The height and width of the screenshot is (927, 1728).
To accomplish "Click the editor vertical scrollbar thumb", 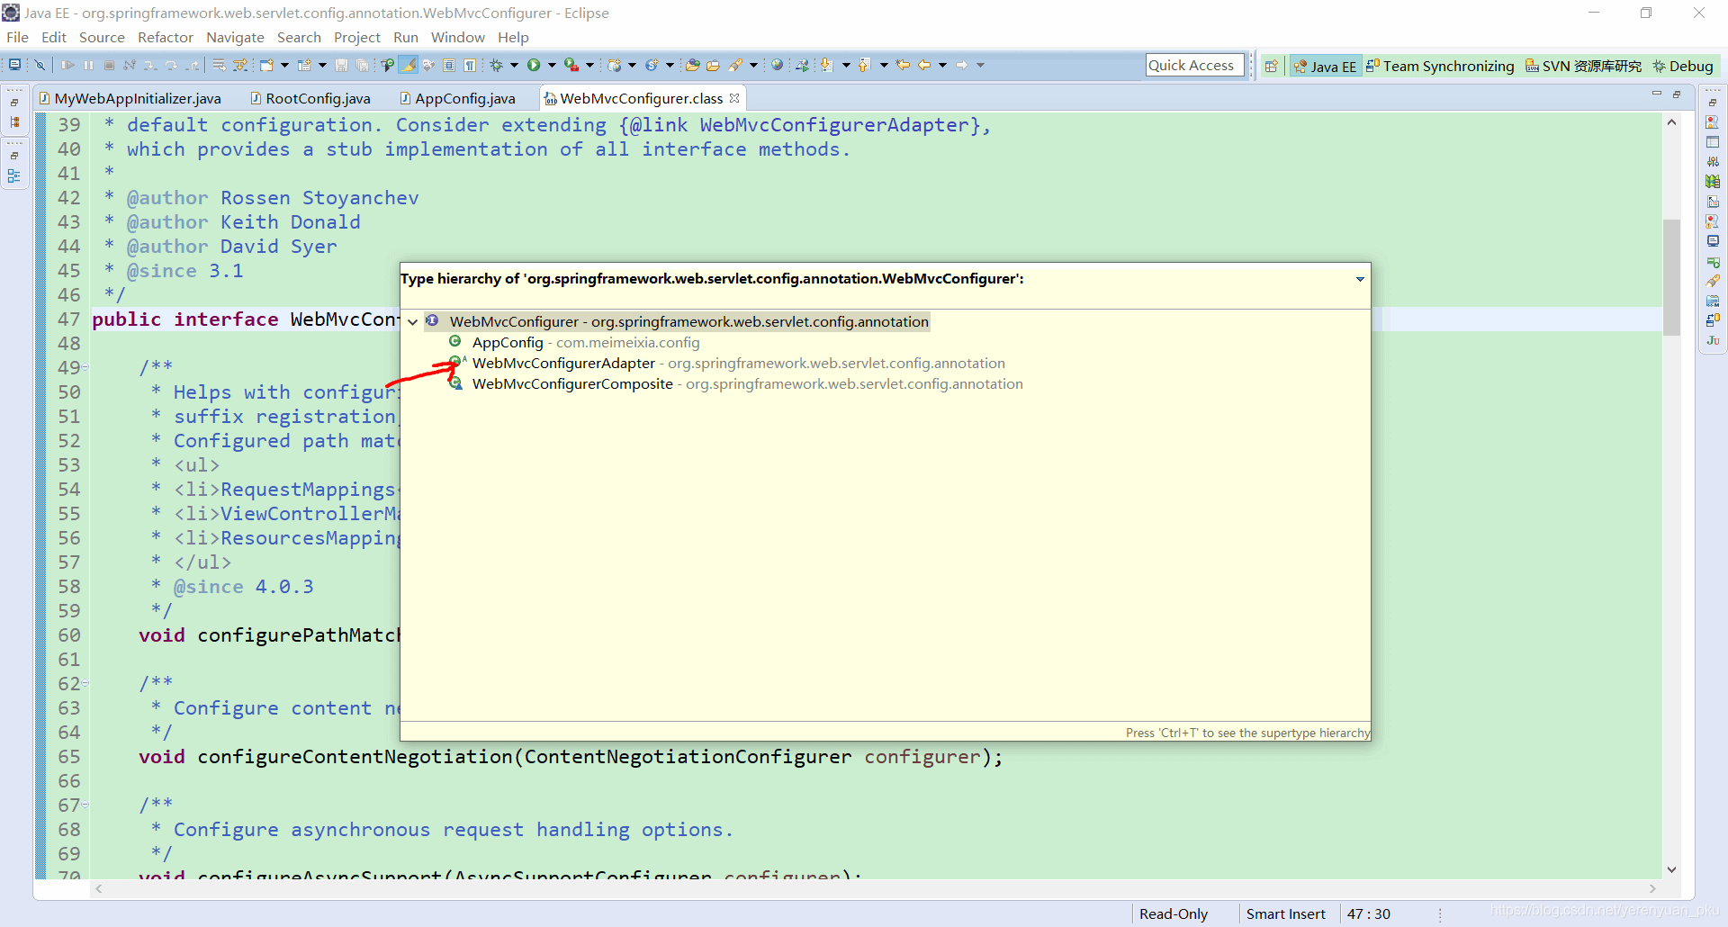I will 1671,277.
